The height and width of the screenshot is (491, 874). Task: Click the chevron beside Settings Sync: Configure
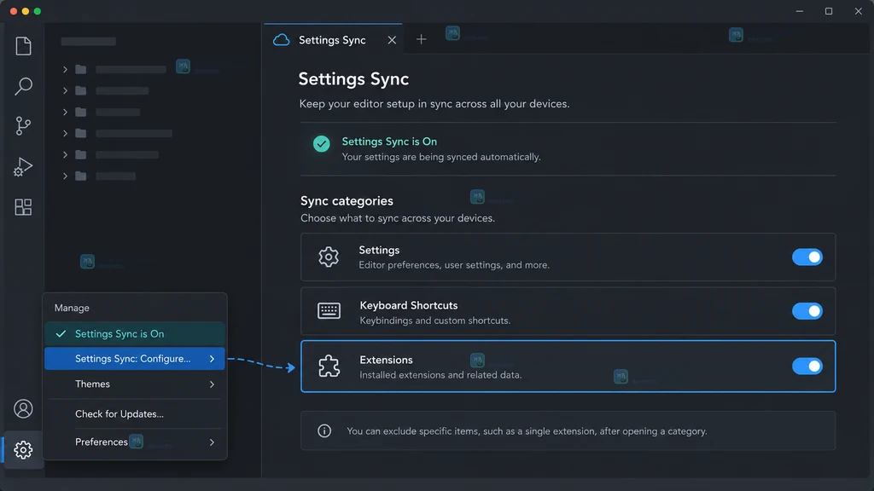point(212,359)
